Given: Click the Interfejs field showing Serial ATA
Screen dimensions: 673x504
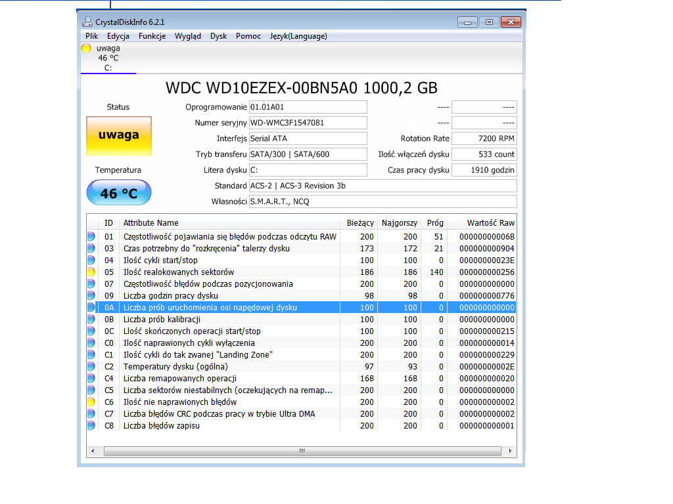Looking at the screenshot, I should (308, 138).
